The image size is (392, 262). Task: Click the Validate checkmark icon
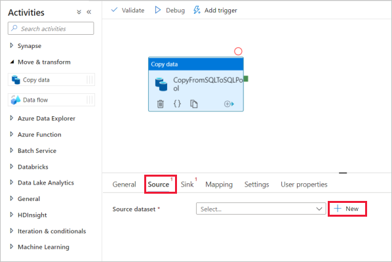(114, 10)
